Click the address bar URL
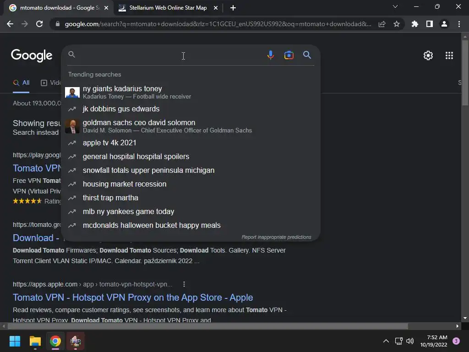Image resolution: width=469 pixels, height=352 pixels. point(218,24)
